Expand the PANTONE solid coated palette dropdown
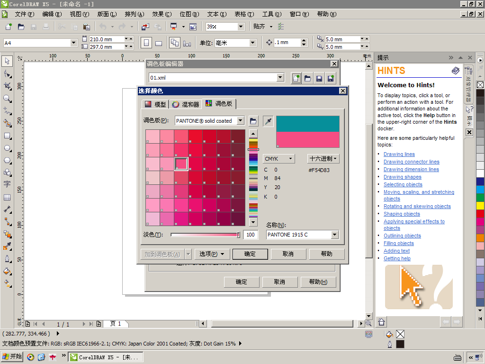Screen dimensions: 485x364 pos(241,121)
